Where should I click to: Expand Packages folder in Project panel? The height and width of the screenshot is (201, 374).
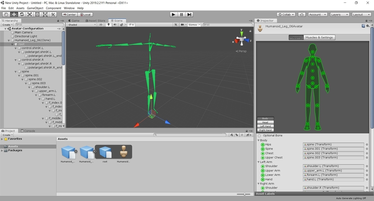click(2, 150)
